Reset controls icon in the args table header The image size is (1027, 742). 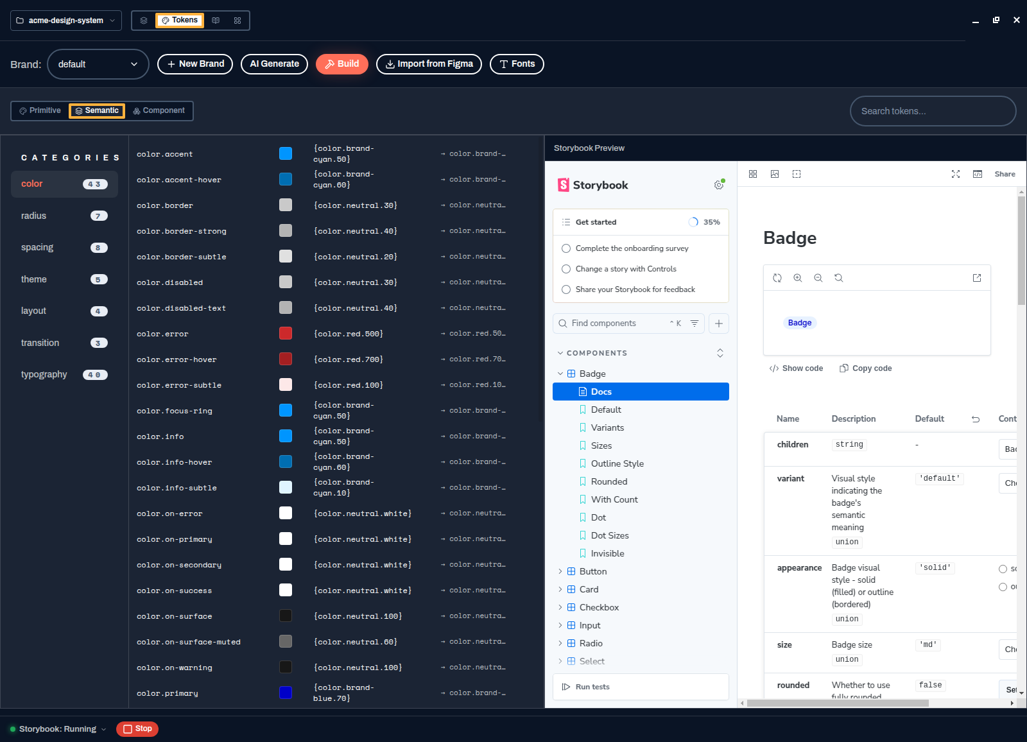point(976,419)
